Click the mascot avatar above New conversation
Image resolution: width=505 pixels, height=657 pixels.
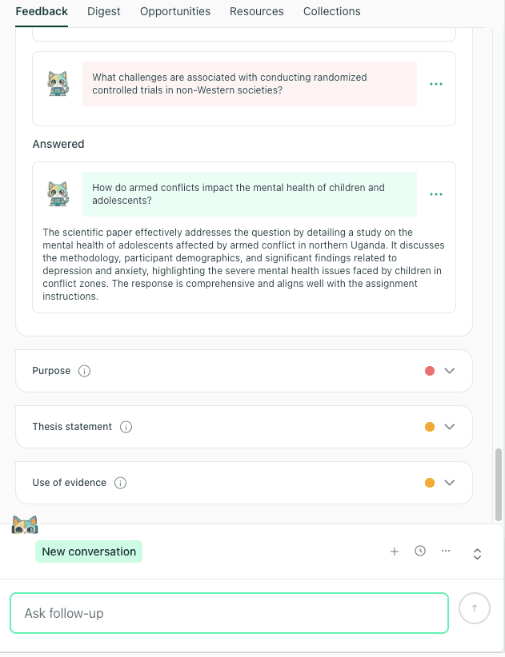coord(24,524)
